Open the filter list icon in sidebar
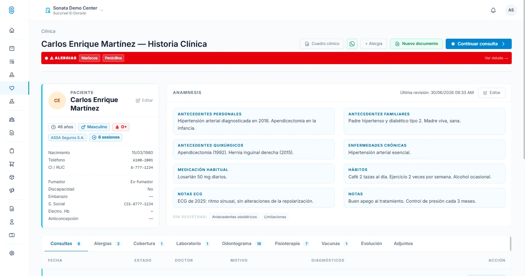 [x=12, y=62]
